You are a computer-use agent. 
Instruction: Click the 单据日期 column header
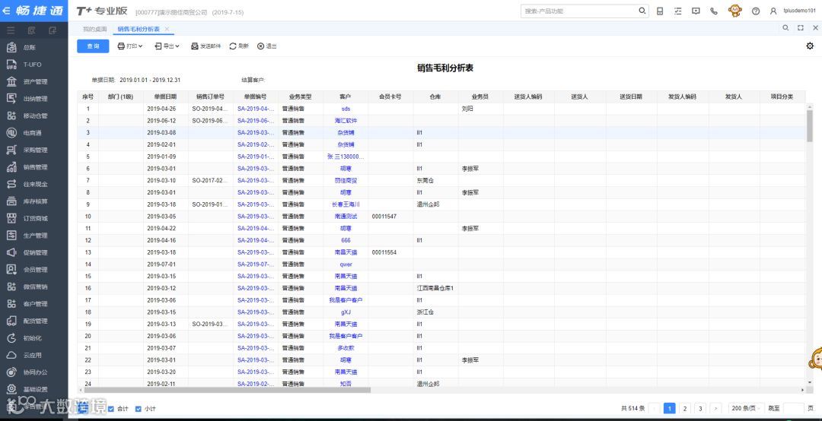(x=166, y=97)
